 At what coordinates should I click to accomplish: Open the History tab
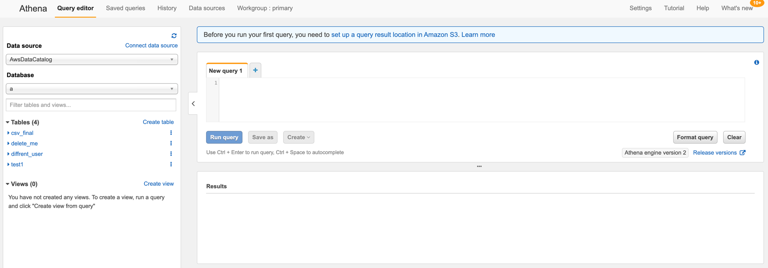[x=167, y=8]
